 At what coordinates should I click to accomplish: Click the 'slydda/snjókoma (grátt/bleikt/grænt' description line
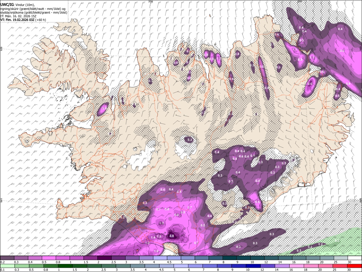(34, 12)
